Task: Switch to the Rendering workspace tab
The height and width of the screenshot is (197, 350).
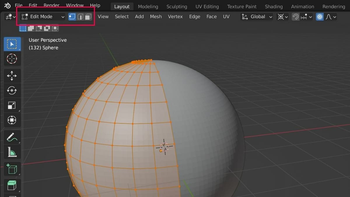Action: click(334, 6)
